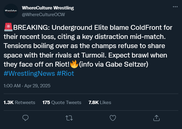Open WhereCulture Wrestling display name
This screenshot has height=129, width=182.
(x=48, y=8)
